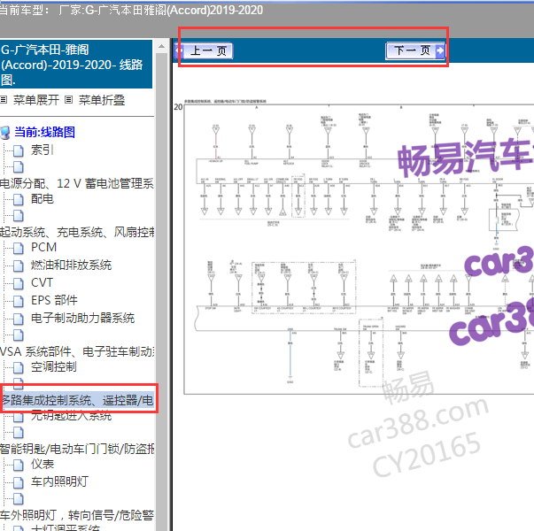Open 车外照明灯,转向信号/危险警 entry
The image size is (534, 531).
click(77, 515)
